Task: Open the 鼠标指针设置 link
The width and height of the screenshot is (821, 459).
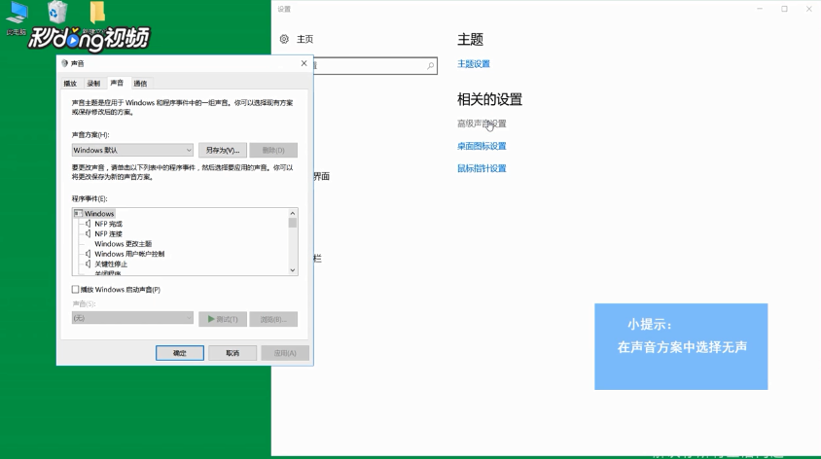Action: click(x=482, y=168)
